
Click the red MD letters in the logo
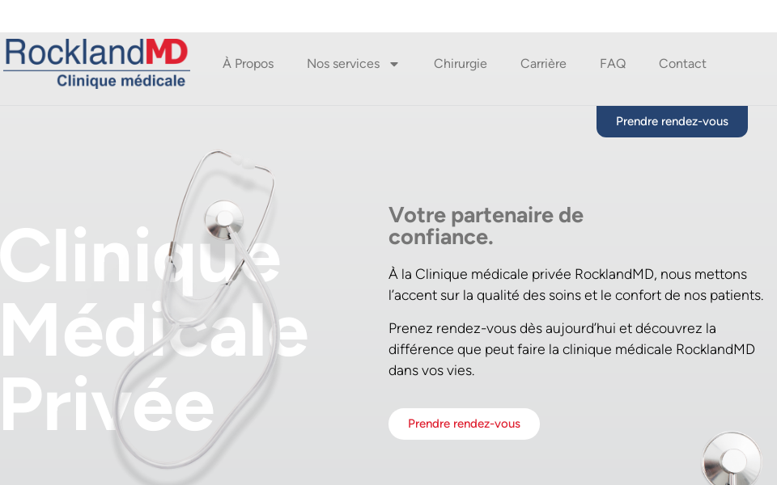tap(167, 52)
